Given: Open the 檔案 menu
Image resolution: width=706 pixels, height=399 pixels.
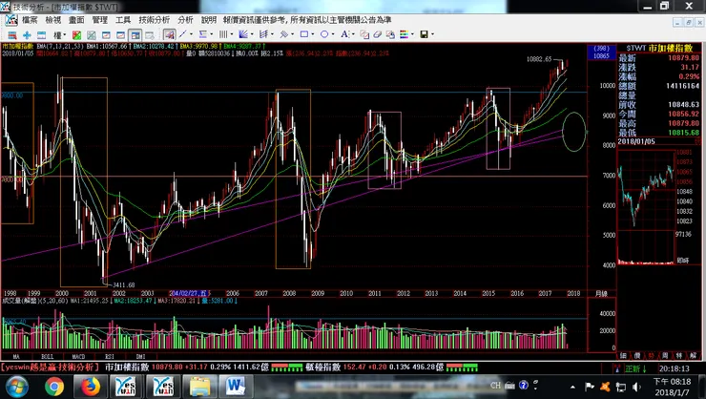Looking at the screenshot, I should coord(30,20).
